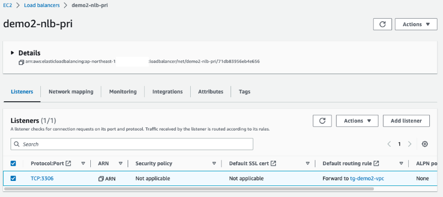This screenshot has width=443, height=197.
Task: Sort by Security policy column arrow
Action: click(214, 163)
